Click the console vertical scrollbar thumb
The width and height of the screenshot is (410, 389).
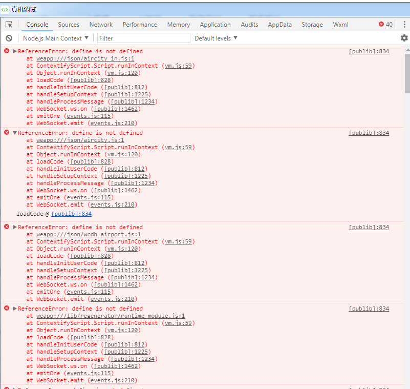pos(407,73)
